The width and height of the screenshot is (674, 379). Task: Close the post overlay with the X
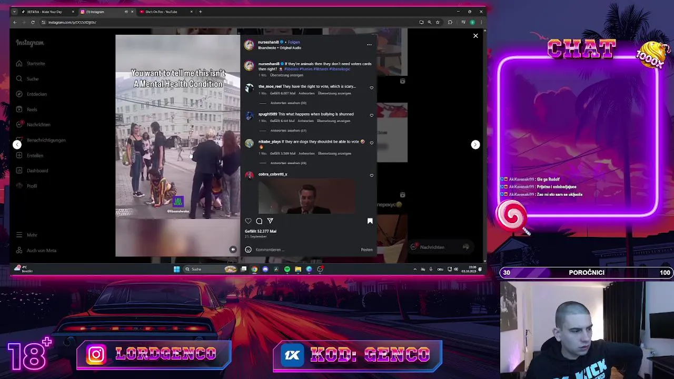tap(475, 36)
